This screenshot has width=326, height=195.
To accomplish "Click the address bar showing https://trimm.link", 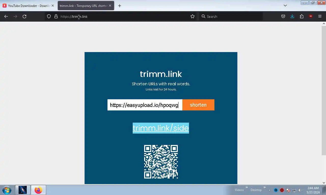I will tap(121, 16).
